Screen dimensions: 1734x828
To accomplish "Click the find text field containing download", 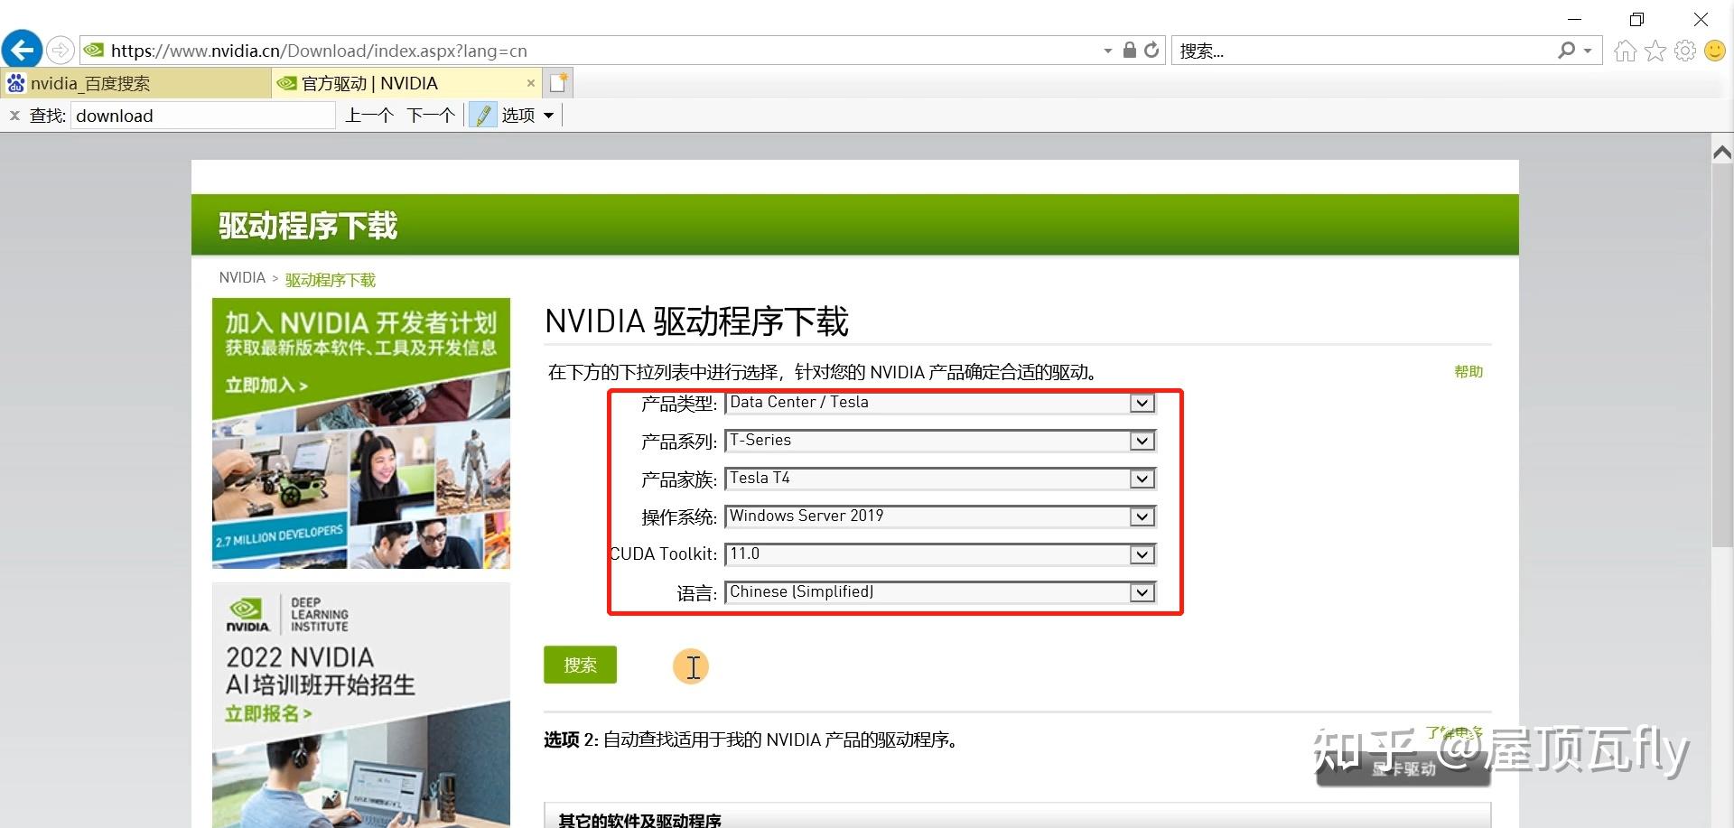I will (203, 116).
